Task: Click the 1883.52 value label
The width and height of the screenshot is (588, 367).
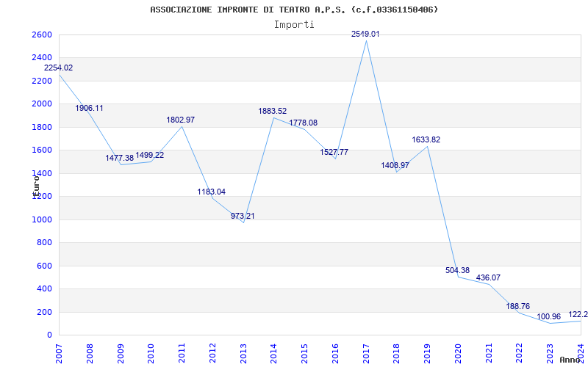Action: click(x=273, y=112)
